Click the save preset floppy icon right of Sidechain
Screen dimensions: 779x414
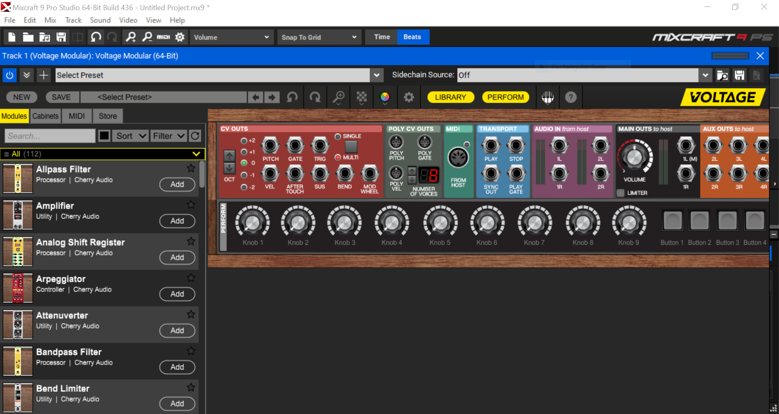pyautogui.click(x=740, y=75)
